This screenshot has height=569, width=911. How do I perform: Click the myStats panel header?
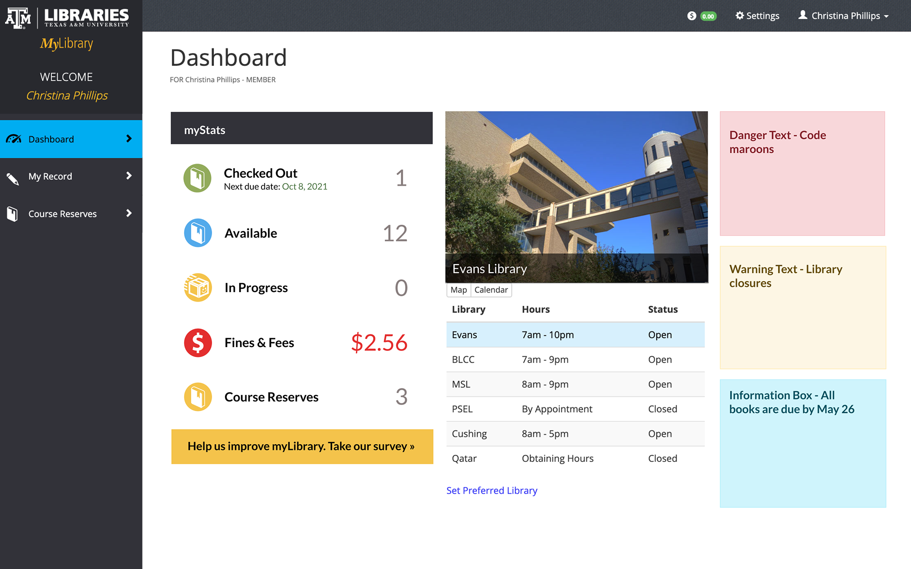tap(302, 128)
